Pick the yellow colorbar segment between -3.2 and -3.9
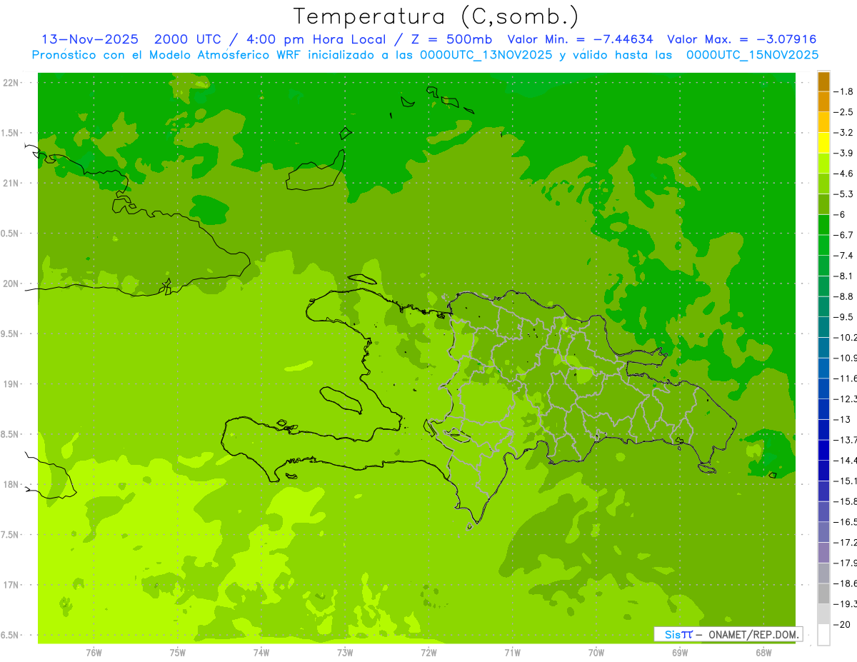This screenshot has width=857, height=662. click(824, 142)
